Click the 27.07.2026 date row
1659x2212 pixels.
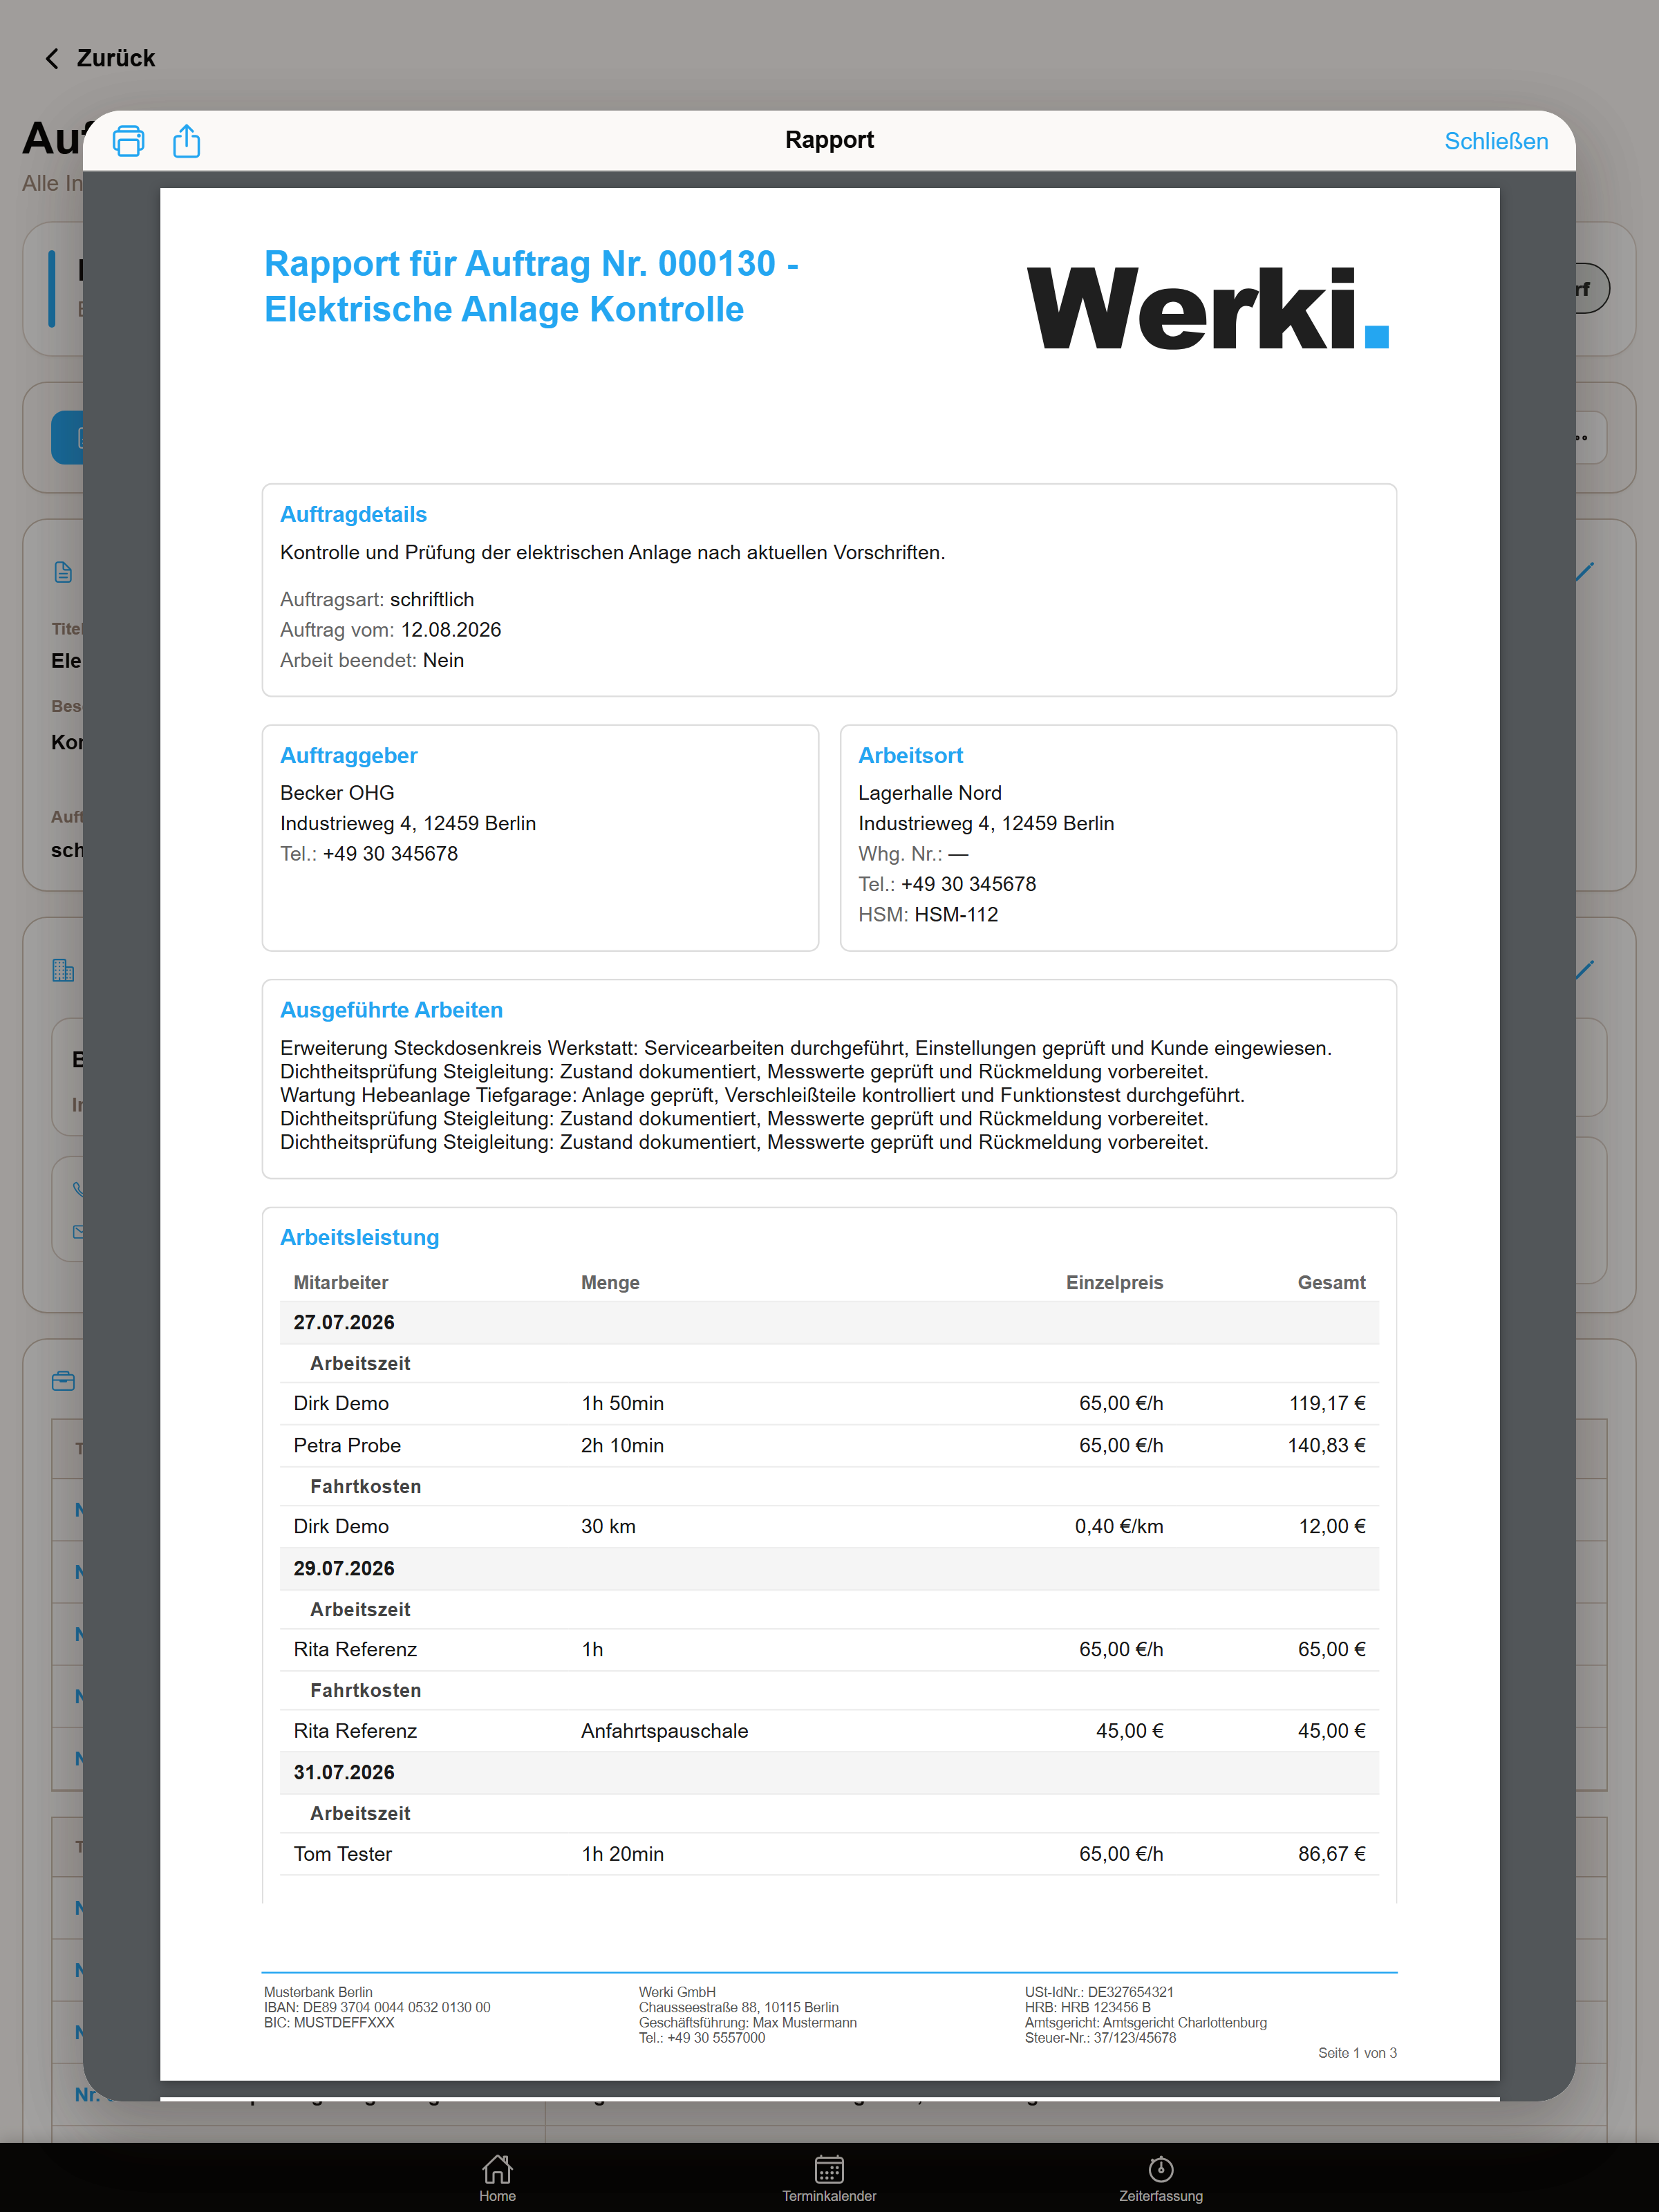pos(829,1322)
